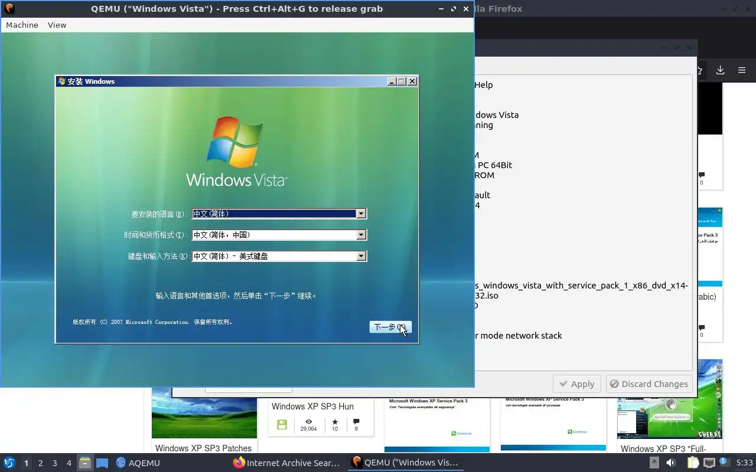The image size is (756, 472).
Task: Click the reviews comment icon on SP3 Hun card
Action: point(356,422)
